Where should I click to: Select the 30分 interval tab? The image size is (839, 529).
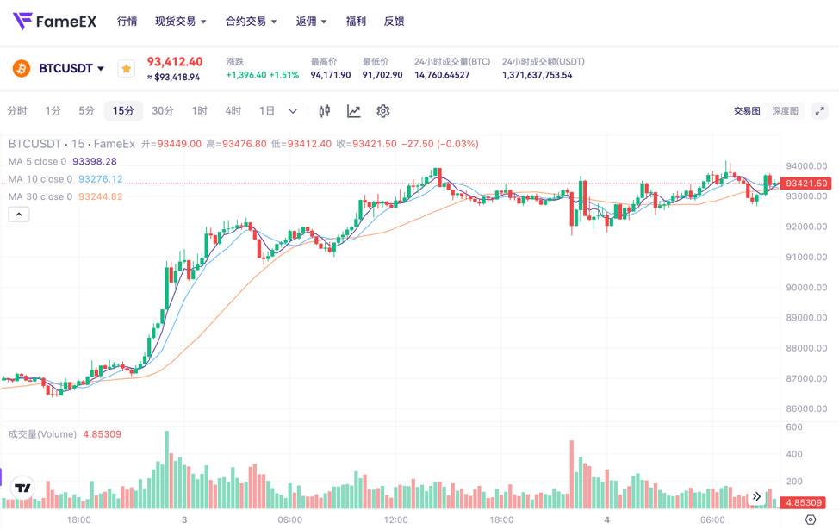click(162, 111)
